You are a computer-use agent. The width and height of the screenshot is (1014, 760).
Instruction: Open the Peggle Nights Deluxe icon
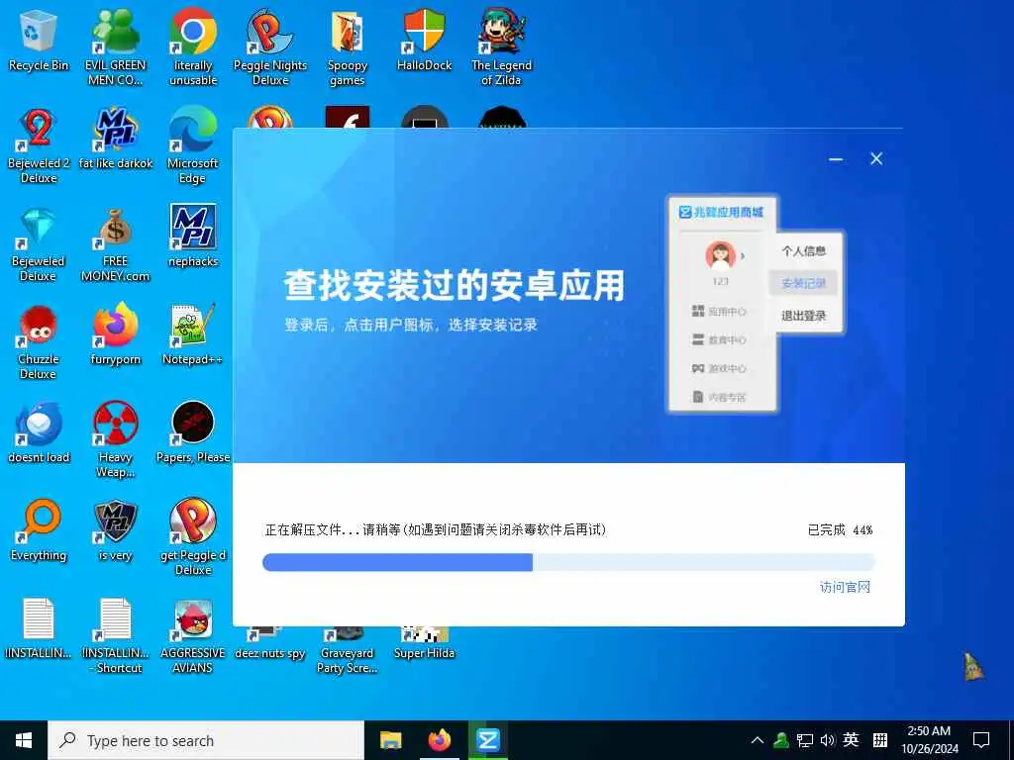pos(269,47)
